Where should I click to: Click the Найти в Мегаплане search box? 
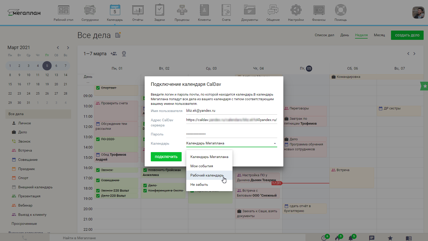pyautogui.click(x=177, y=238)
